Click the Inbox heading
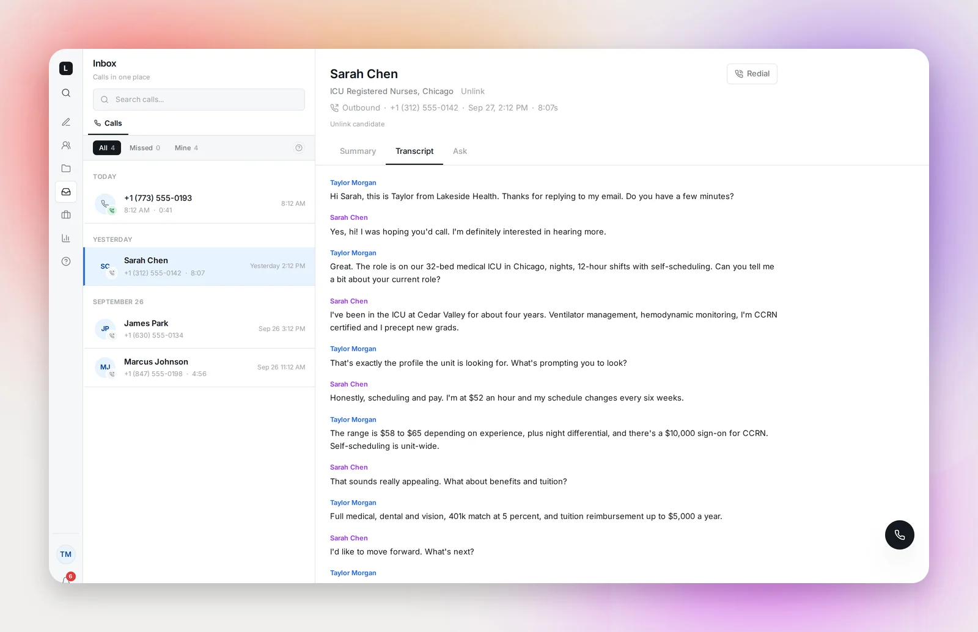 (105, 64)
